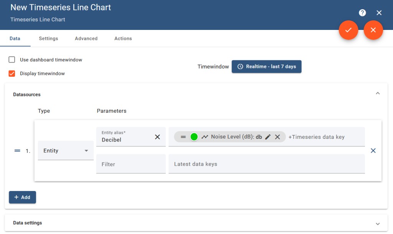Click the help question mark icon

point(362,13)
